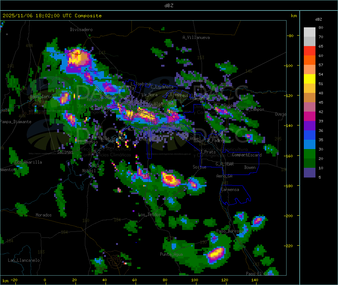Click the Divisadero place label
338x285 pixels.
pos(81,30)
